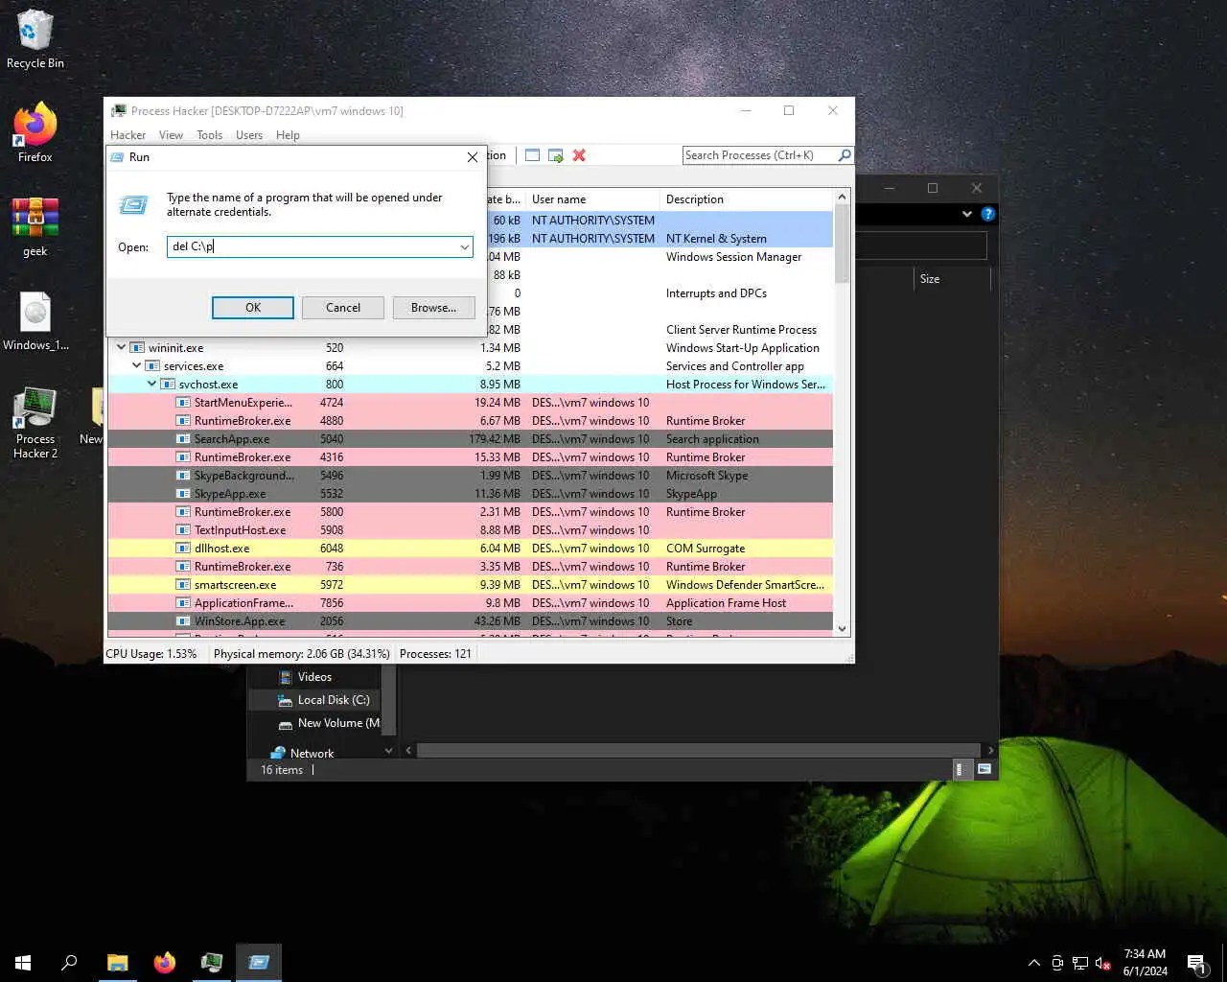Focus the Search Processes input box
1227x982 pixels.
click(758, 155)
